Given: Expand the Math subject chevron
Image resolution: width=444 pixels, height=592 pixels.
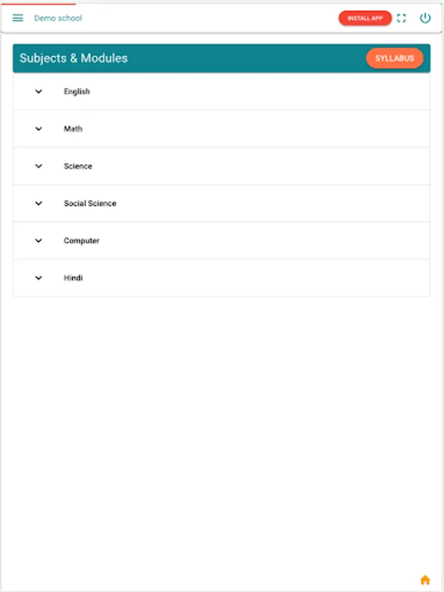Looking at the screenshot, I should click(39, 129).
